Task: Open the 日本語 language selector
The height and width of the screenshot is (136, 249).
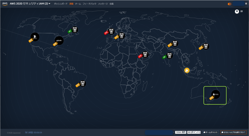Action: [14, 133]
